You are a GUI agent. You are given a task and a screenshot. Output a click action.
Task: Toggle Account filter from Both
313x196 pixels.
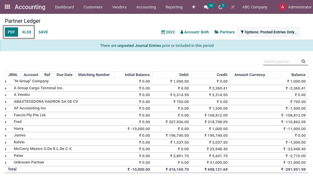tap(195, 32)
